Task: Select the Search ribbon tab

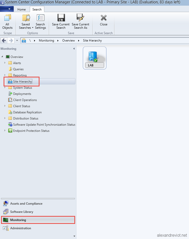Action: 37,9
